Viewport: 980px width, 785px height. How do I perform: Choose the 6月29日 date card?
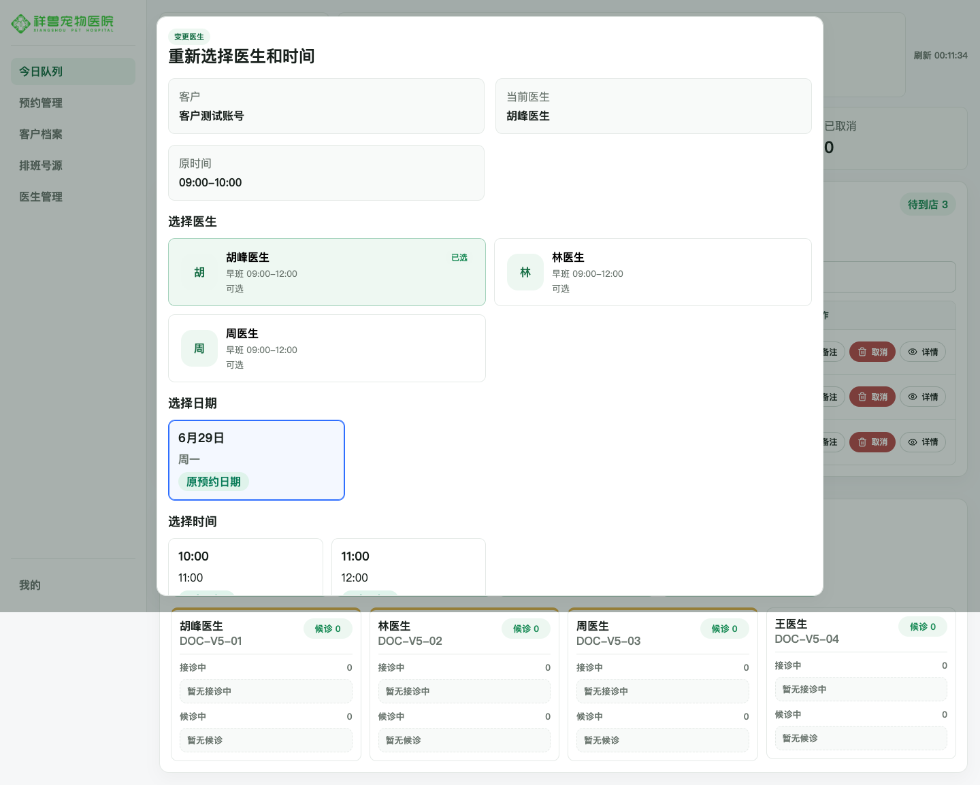click(x=257, y=460)
